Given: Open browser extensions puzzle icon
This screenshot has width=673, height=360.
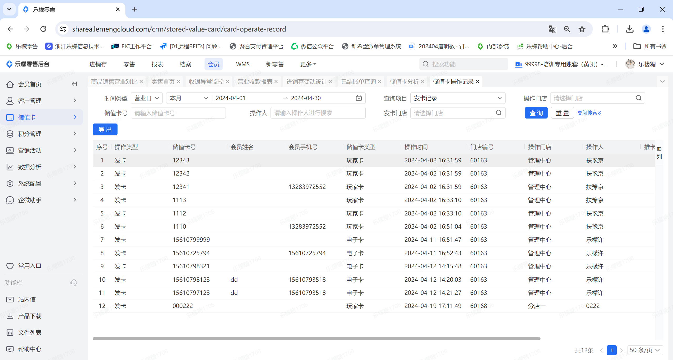Looking at the screenshot, I should pyautogui.click(x=605, y=29).
